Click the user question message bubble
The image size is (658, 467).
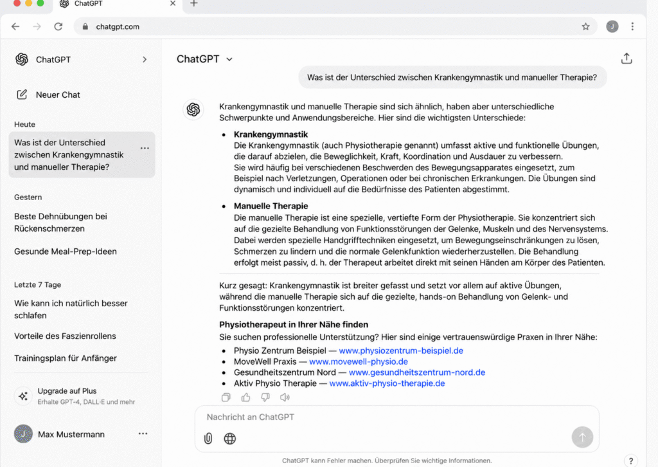[x=452, y=77]
